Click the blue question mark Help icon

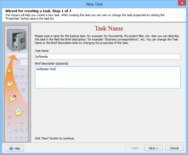point(11,148)
